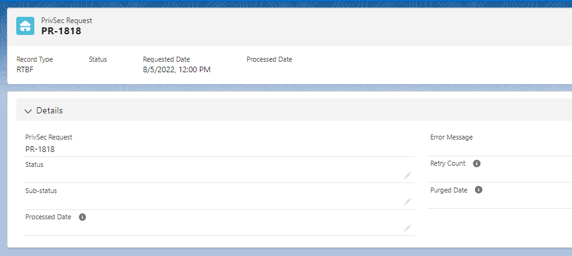
Task: Click the info icon beside Processed Date
Action: (82, 217)
